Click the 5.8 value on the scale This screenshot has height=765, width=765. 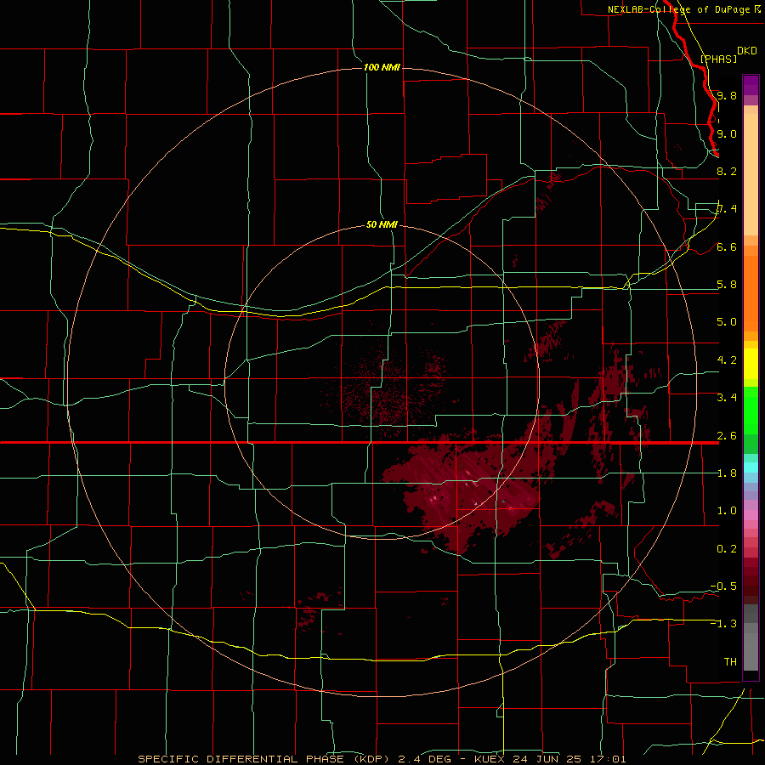click(727, 285)
